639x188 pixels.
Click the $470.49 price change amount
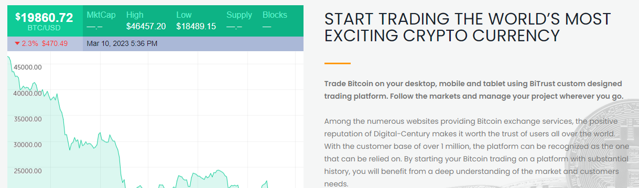coord(55,43)
